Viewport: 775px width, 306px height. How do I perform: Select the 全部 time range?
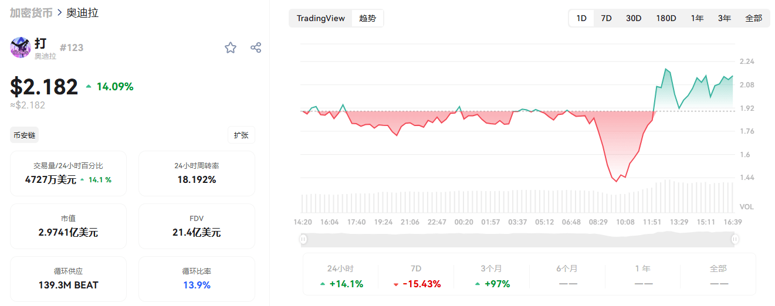click(753, 18)
